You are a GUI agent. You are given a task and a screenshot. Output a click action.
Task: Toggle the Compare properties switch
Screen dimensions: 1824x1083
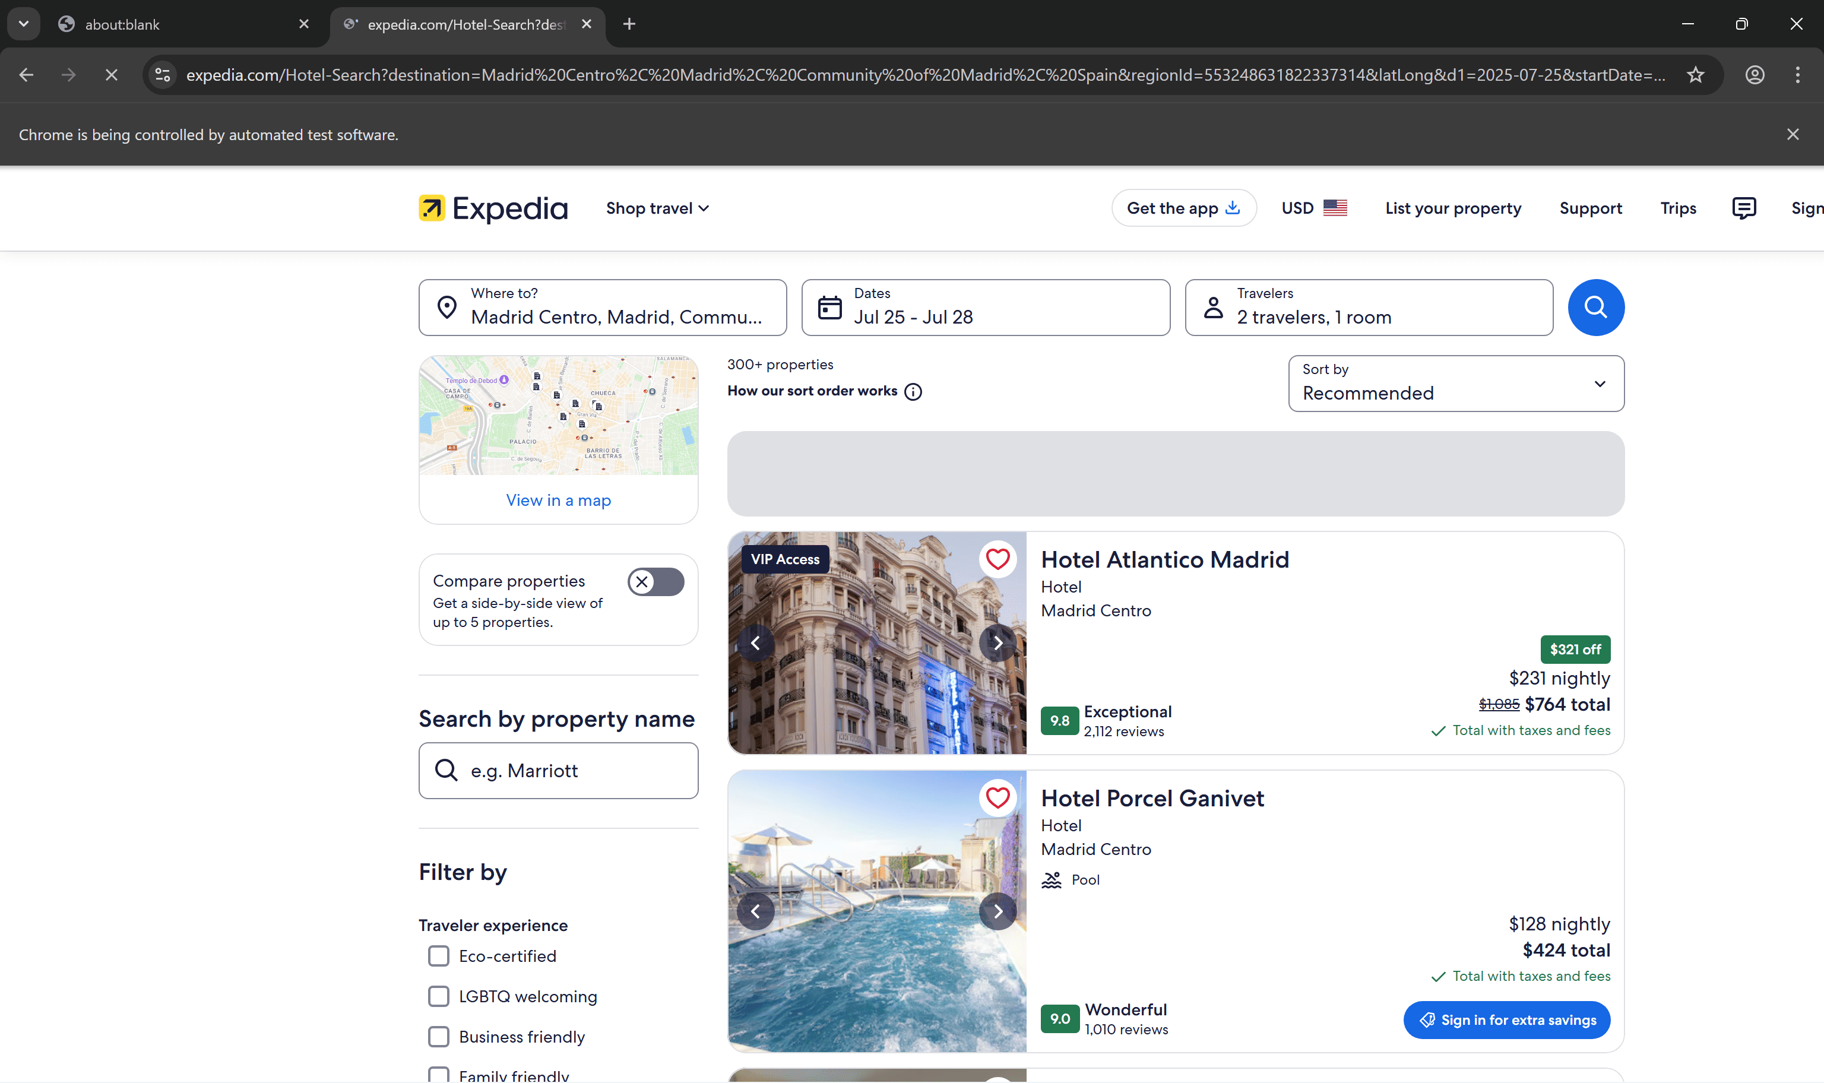point(655,582)
